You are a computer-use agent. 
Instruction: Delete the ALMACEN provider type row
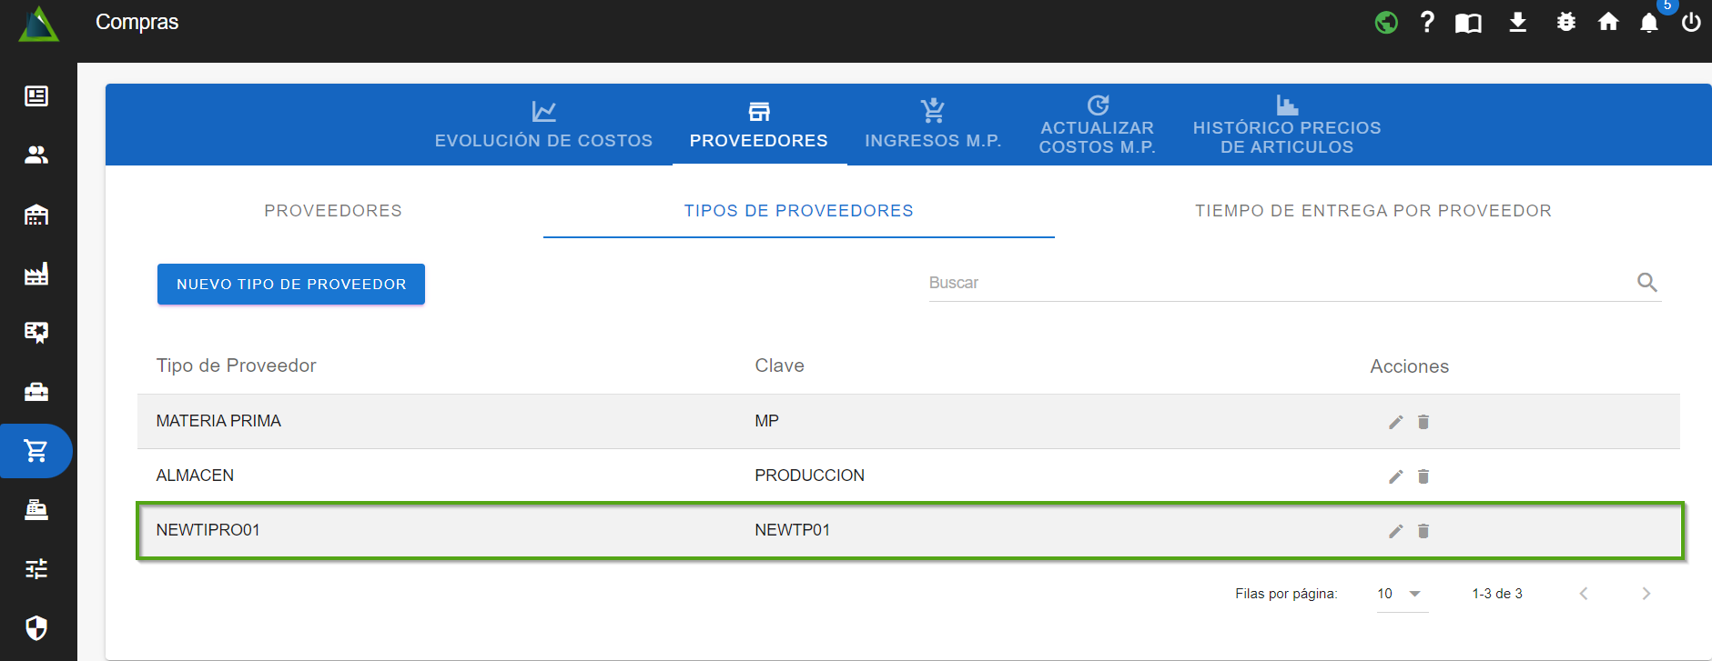[x=1423, y=476]
